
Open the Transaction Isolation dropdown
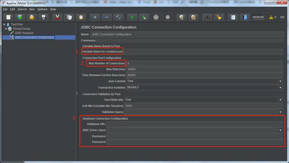coord(280,87)
